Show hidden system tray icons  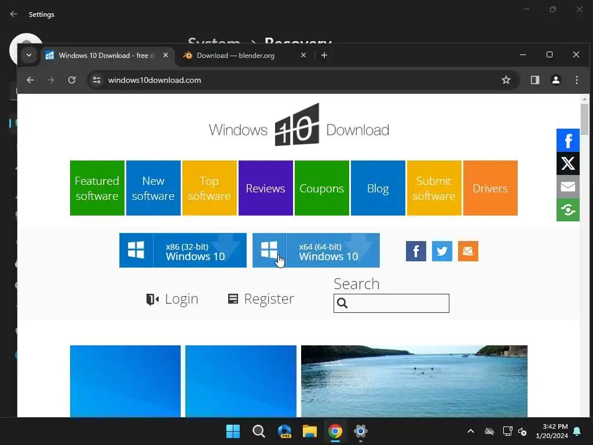[x=471, y=431]
